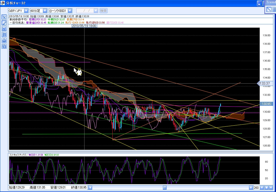Viewport: 276px width, 192px height.
Task: Open the 260 bar count dropdown
Action: 262,188
